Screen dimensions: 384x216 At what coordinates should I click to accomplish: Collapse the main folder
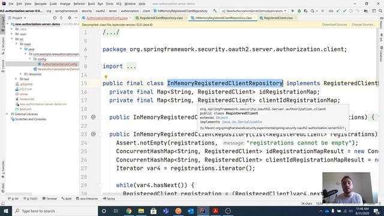click(x=16, y=44)
